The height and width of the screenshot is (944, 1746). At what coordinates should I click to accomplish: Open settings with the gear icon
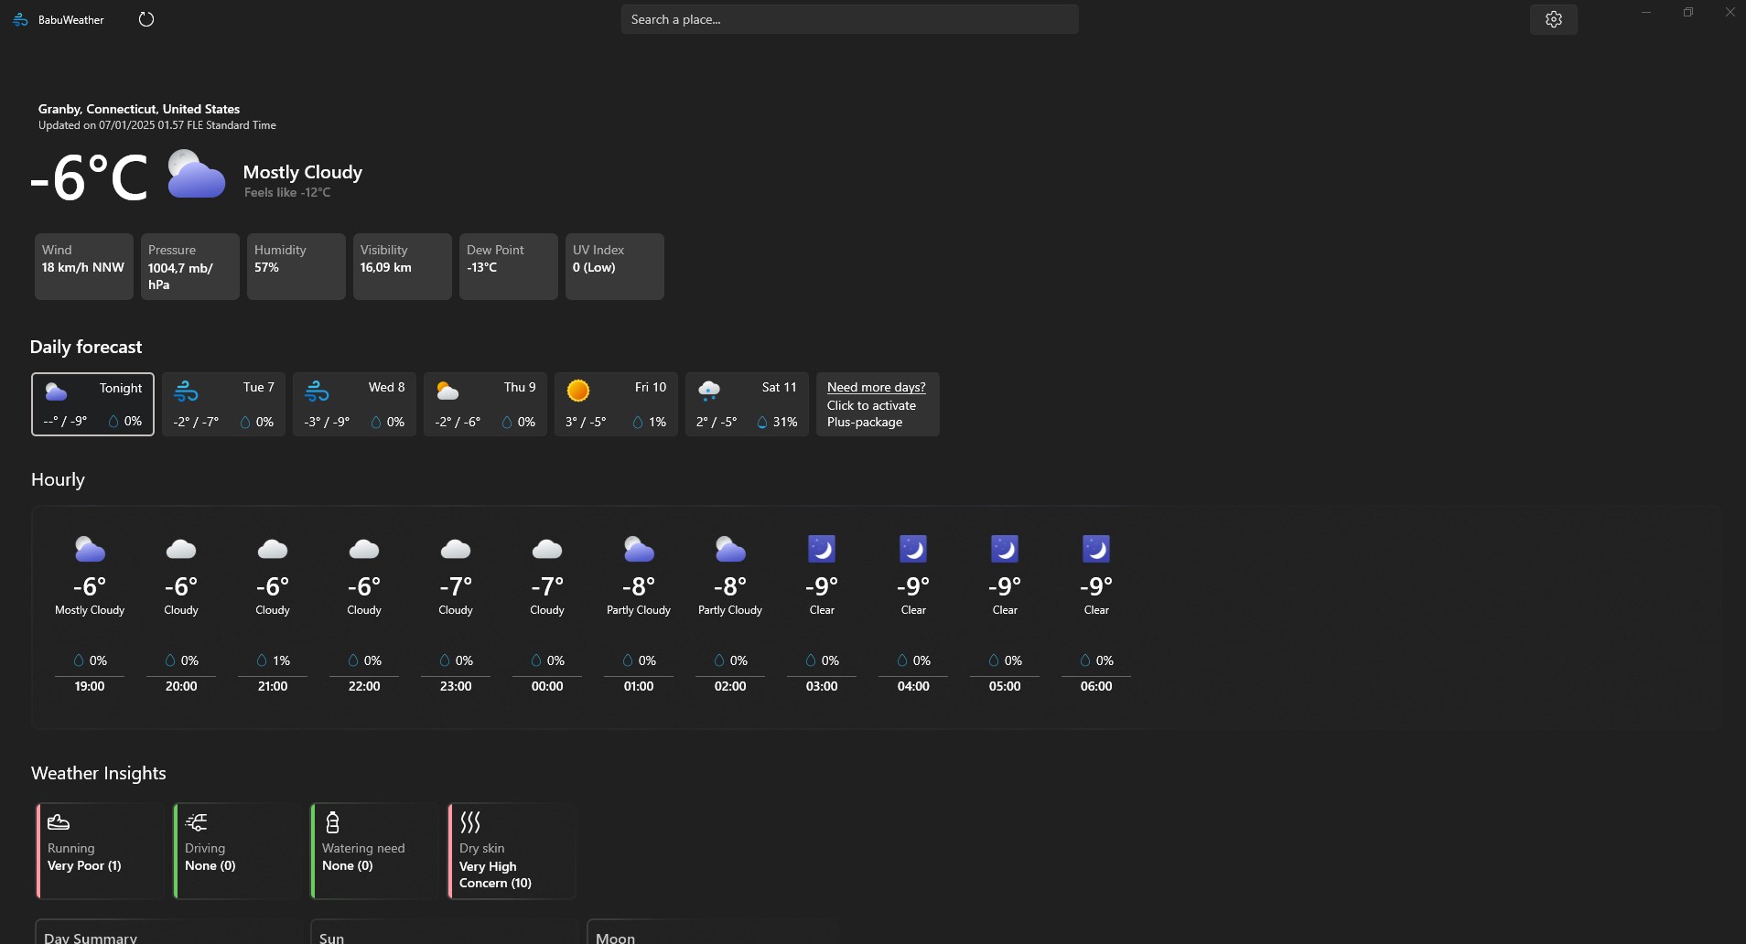click(1553, 19)
